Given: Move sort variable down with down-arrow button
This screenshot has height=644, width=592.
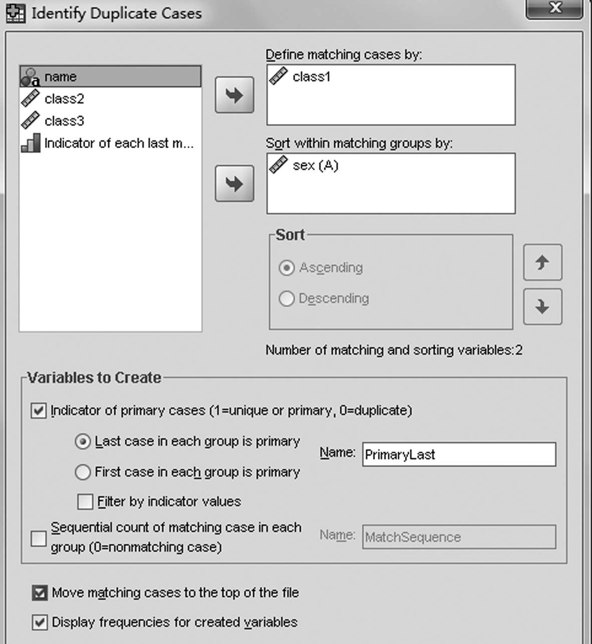Looking at the screenshot, I should [x=542, y=307].
